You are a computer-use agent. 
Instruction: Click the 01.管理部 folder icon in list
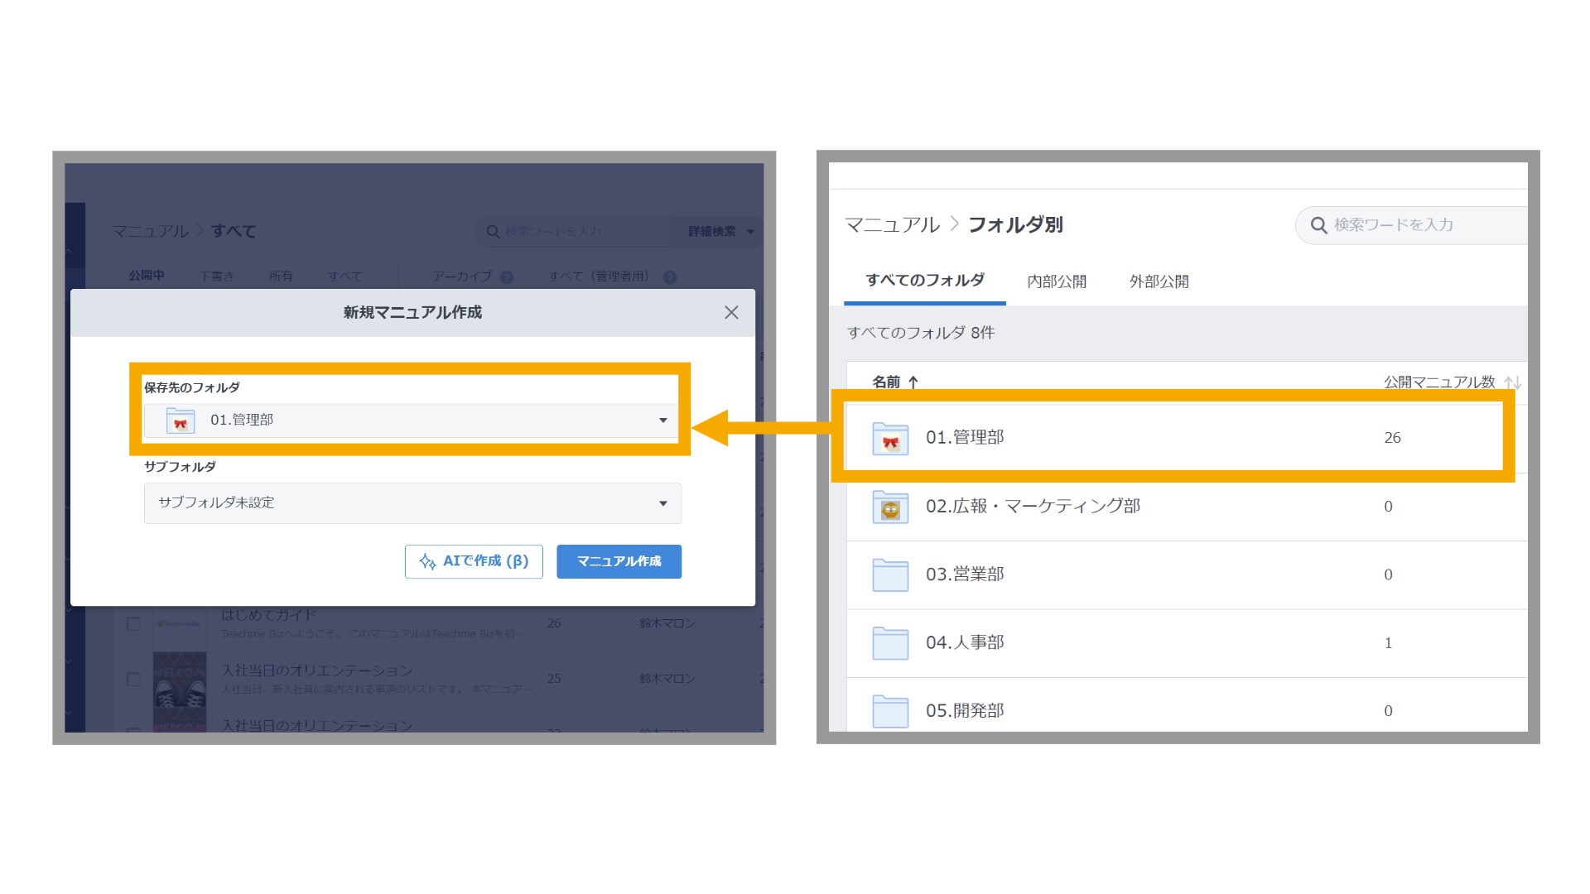click(x=890, y=439)
